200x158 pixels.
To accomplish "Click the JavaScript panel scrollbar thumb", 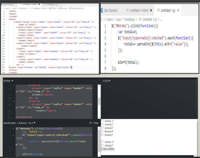I will [x=99, y=141].
